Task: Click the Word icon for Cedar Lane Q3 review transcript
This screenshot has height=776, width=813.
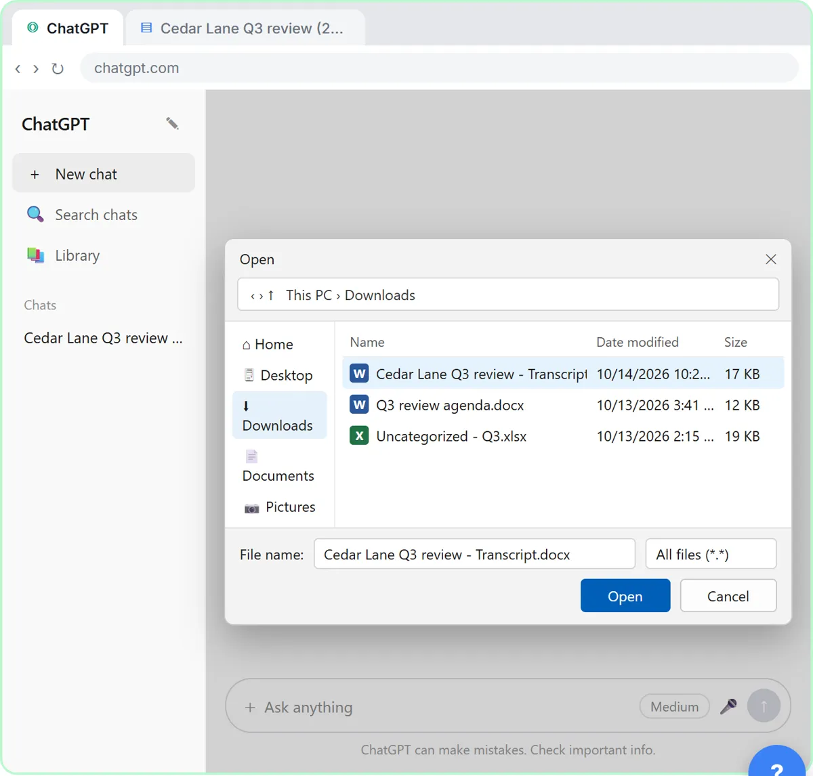Action: [359, 374]
